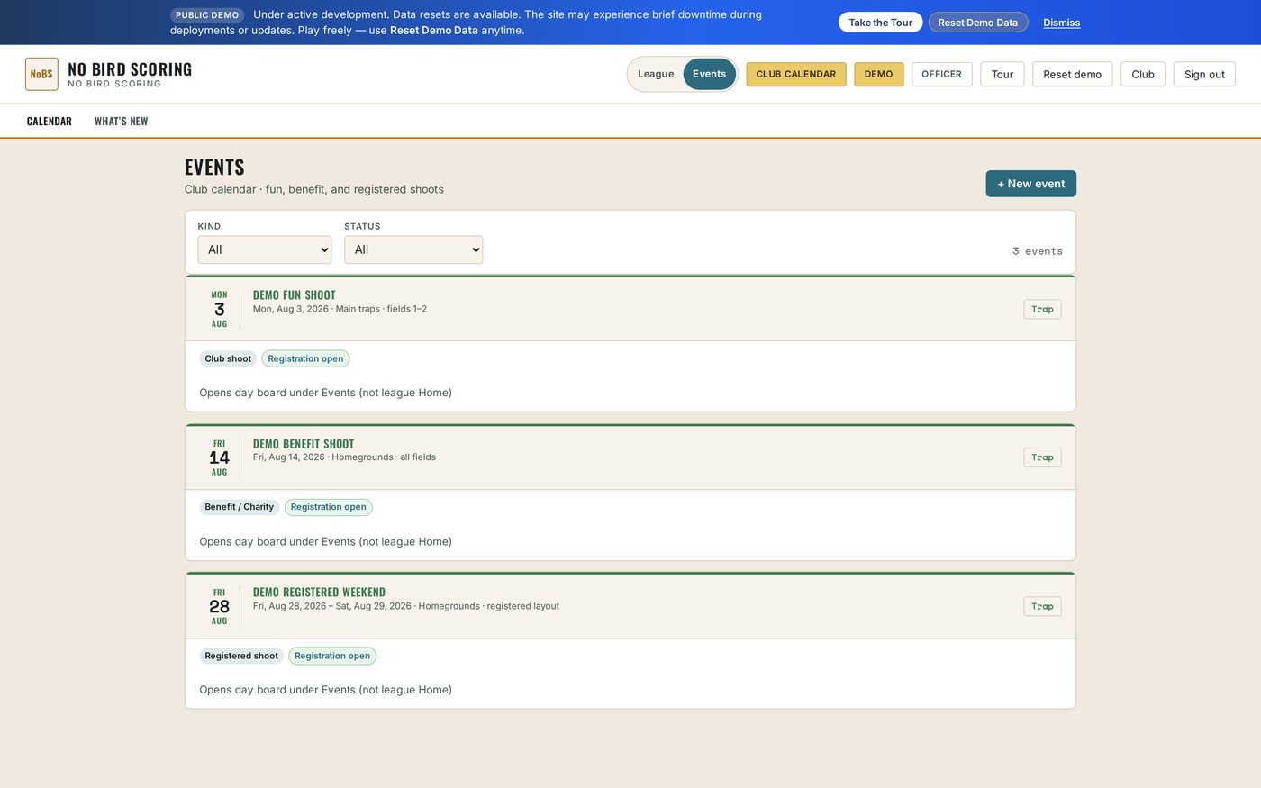Open the Club page button
This screenshot has width=1261, height=788.
tap(1143, 74)
